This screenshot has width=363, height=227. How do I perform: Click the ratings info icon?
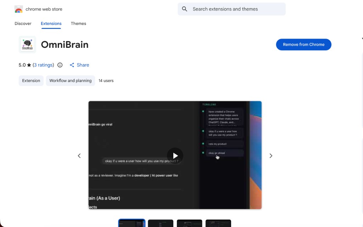point(60,65)
